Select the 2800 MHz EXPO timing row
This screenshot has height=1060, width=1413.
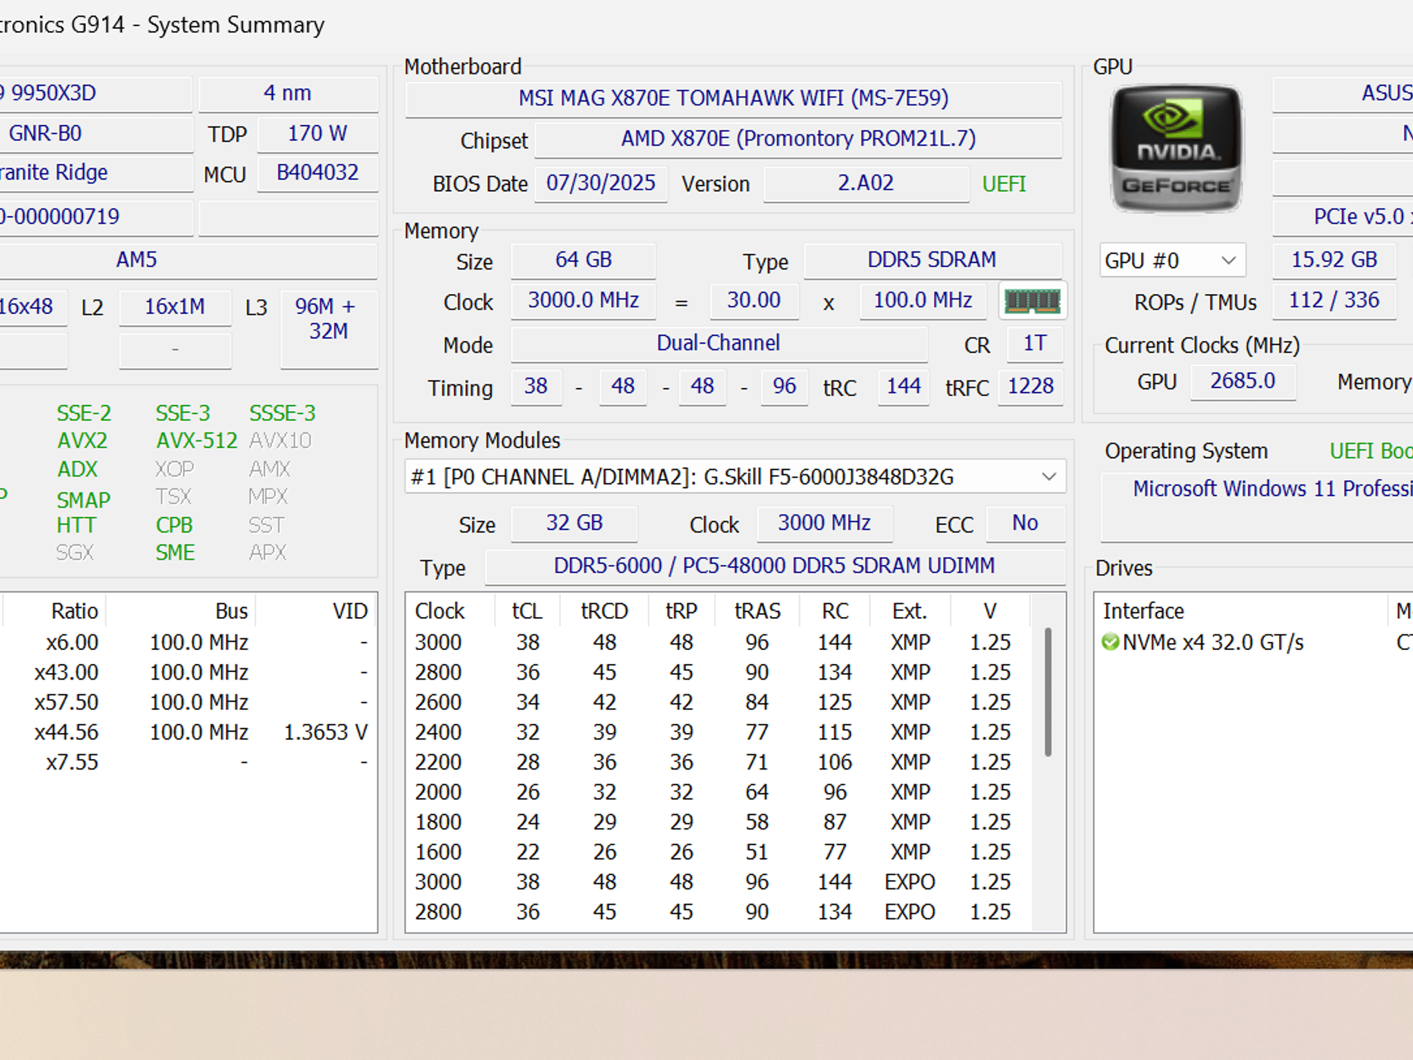coord(718,912)
